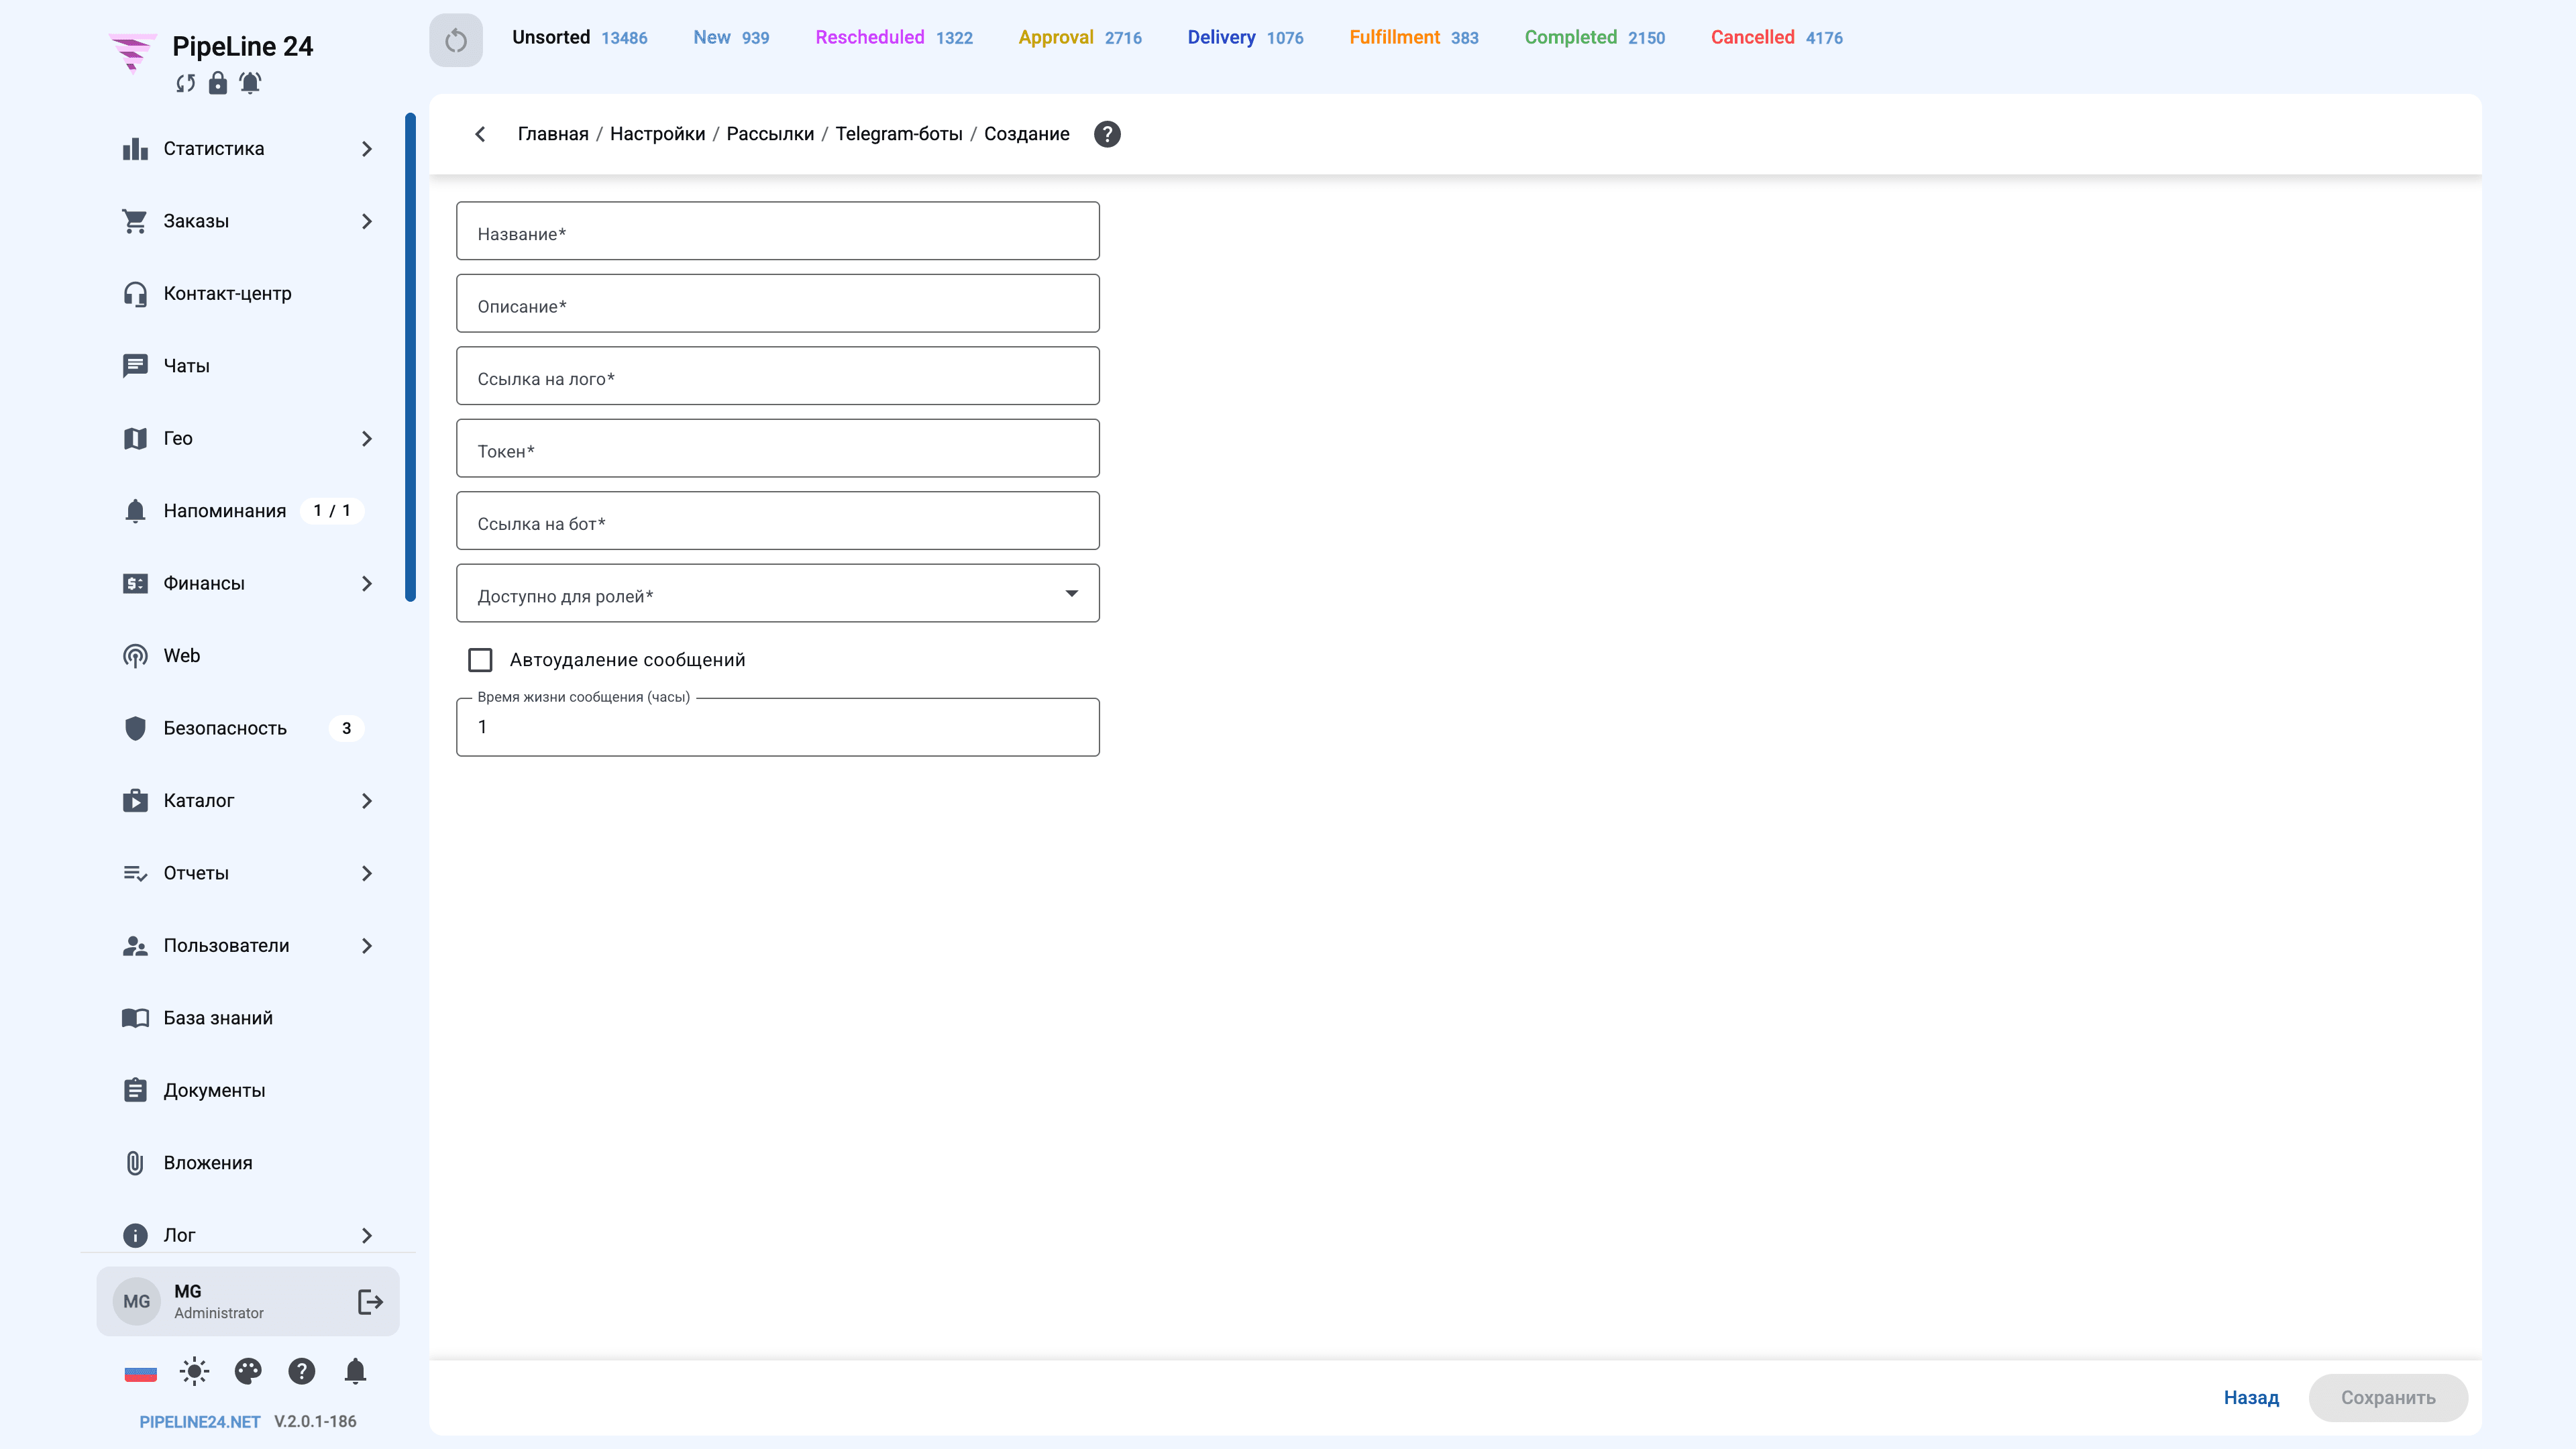The height and width of the screenshot is (1449, 2576).
Task: Select the Cancelled orders tab
Action: pyautogui.click(x=1776, y=37)
